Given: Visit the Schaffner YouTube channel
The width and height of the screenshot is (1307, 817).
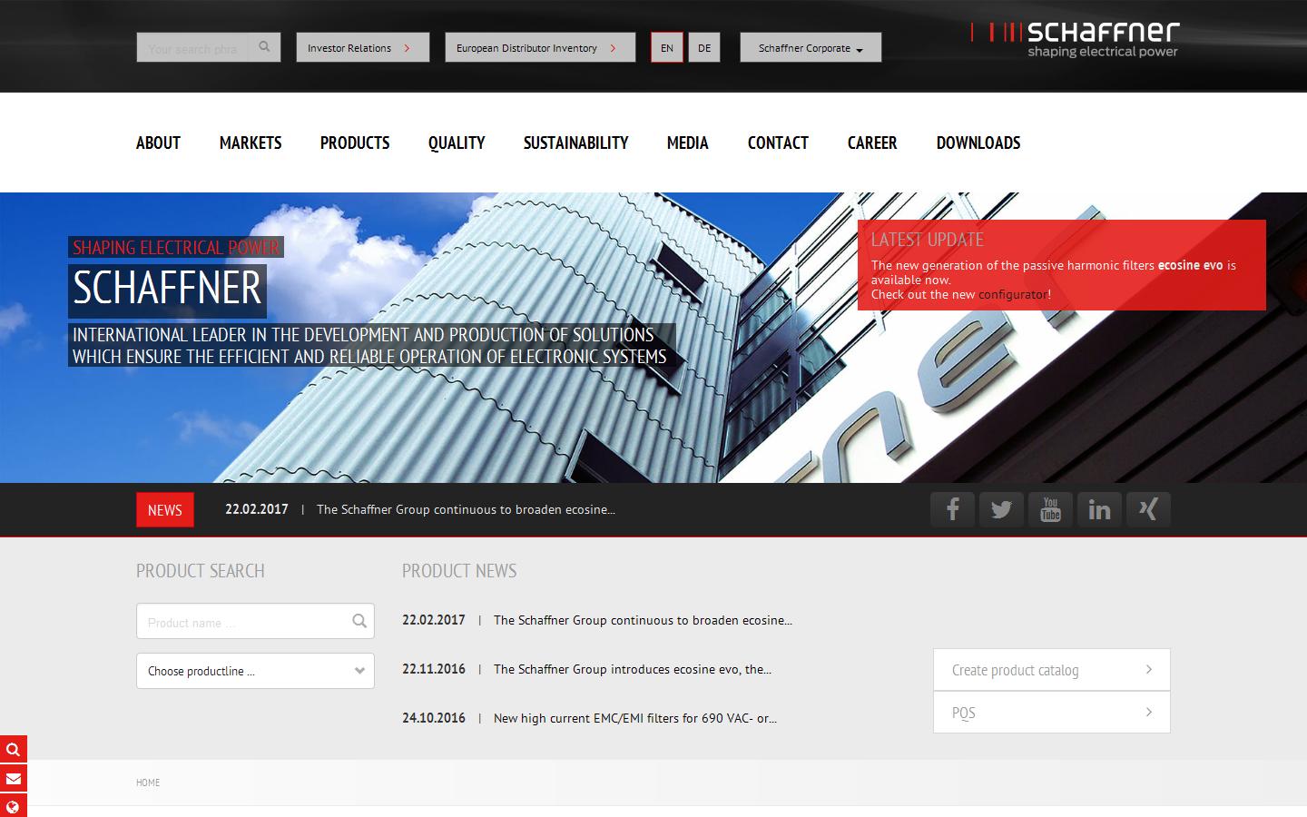Looking at the screenshot, I should point(1050,509).
